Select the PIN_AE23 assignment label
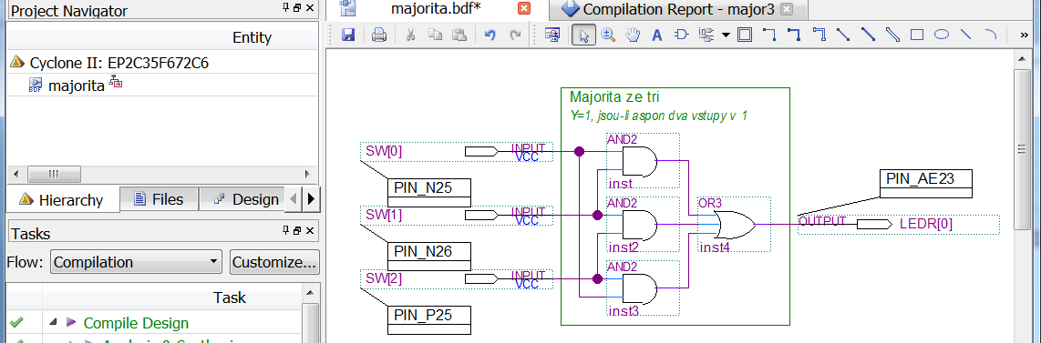 [927, 184]
